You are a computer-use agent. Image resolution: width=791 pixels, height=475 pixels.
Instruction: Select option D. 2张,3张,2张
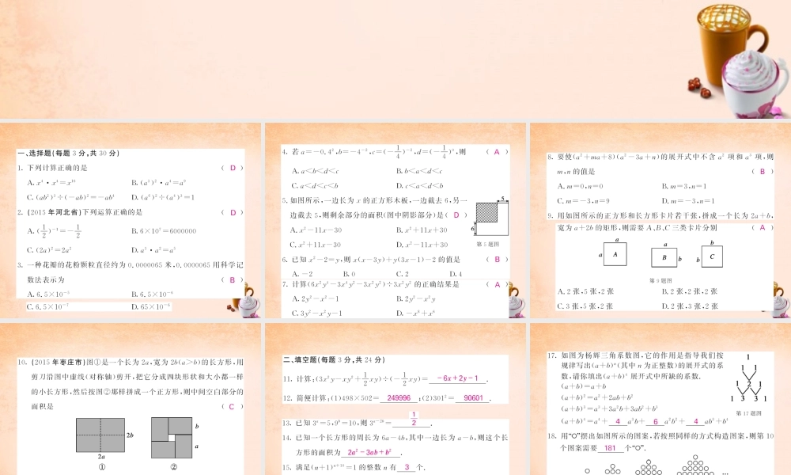(x=690, y=306)
